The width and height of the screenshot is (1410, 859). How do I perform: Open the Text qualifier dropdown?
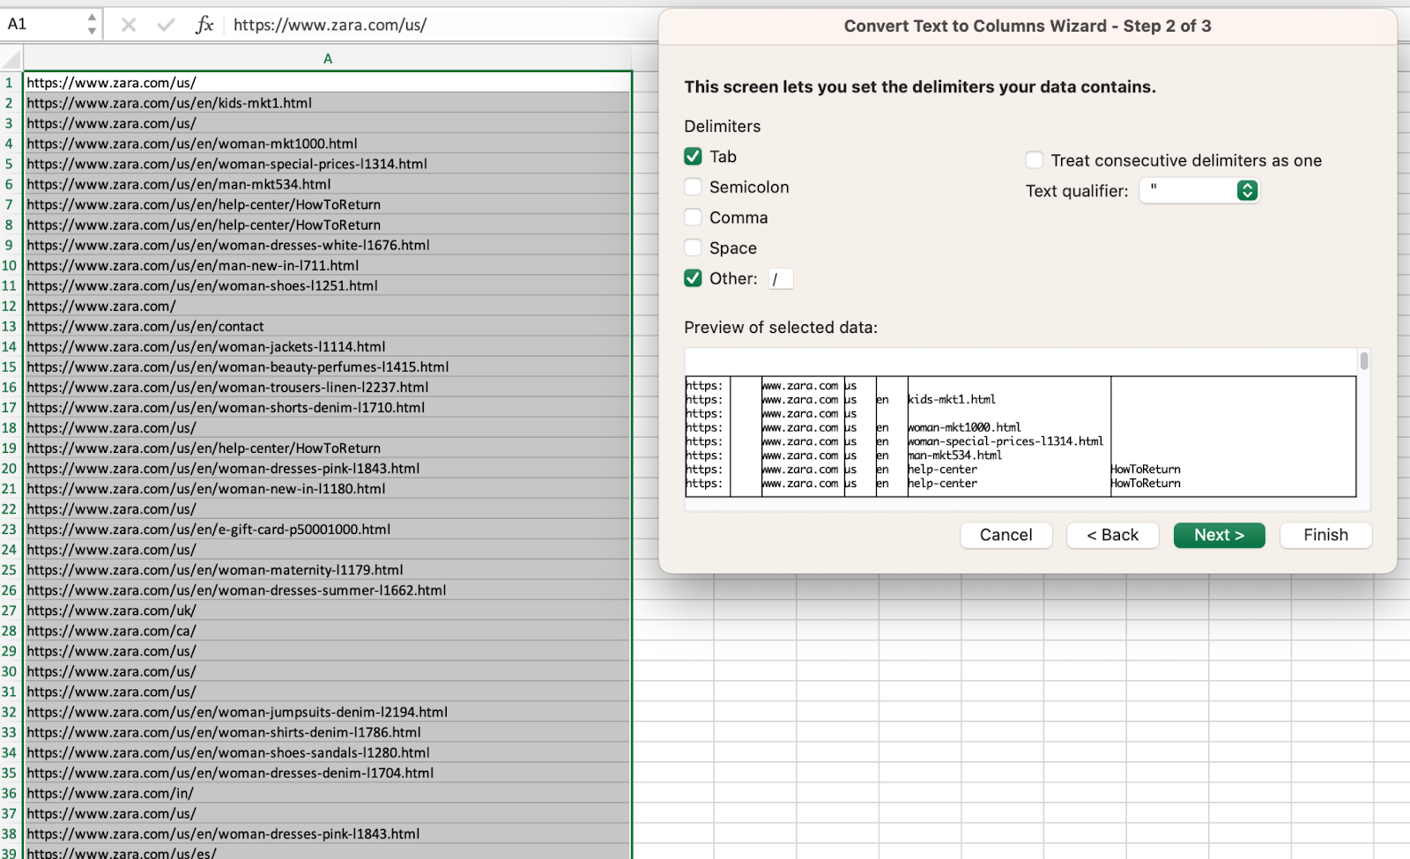tap(1200, 190)
